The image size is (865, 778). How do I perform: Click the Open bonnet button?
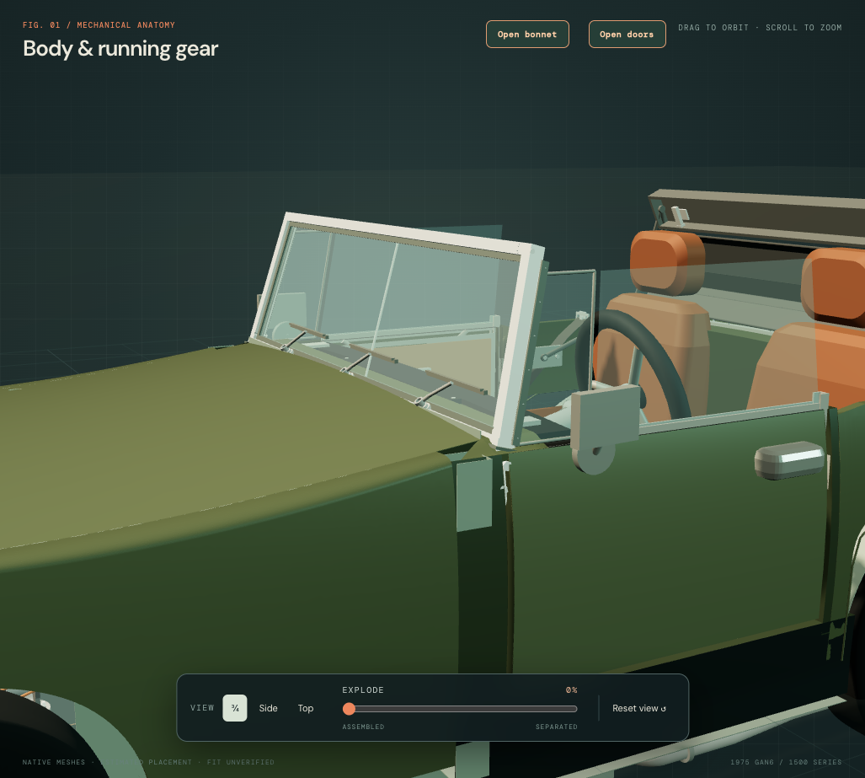coord(527,35)
